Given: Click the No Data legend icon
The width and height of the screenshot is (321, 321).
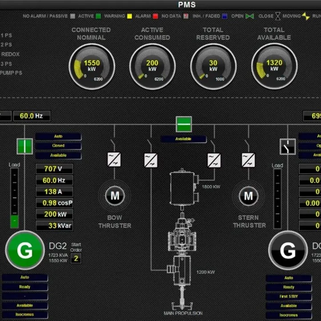Looking at the screenshot, I should (x=186, y=16).
